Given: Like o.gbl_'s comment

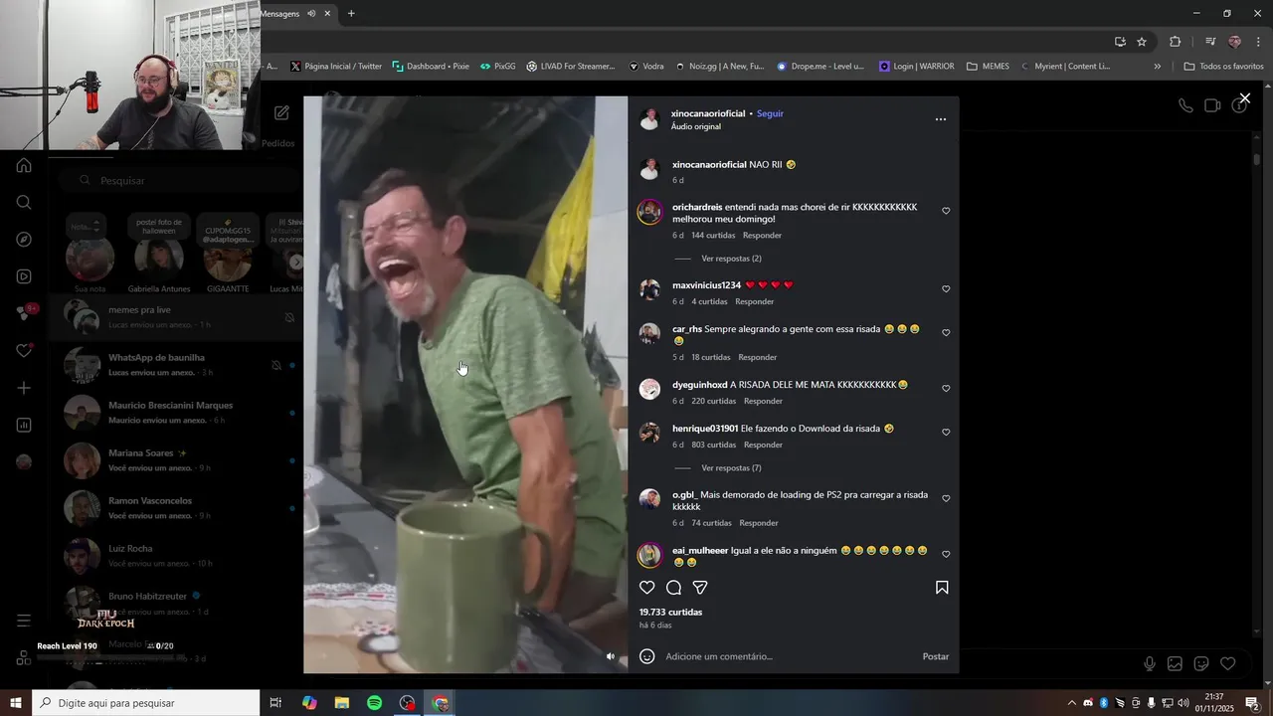Looking at the screenshot, I should [946, 498].
